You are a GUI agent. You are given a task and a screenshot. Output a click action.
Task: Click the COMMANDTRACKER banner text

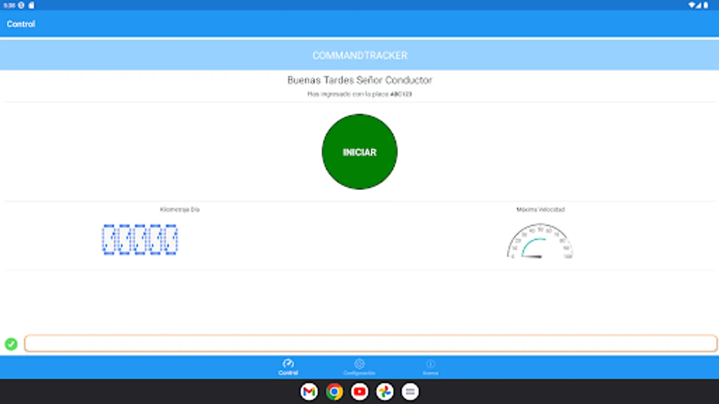[359, 55]
